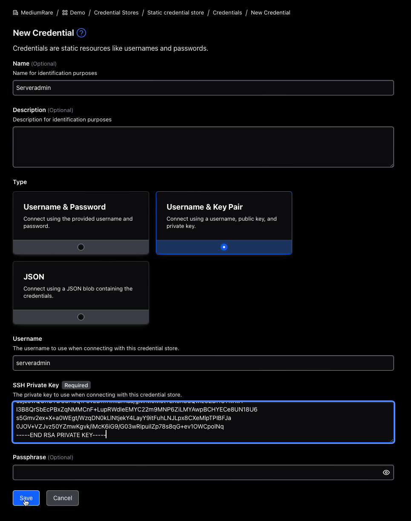The width and height of the screenshot is (411, 521).
Task: Open help icon beside New Credential heading
Action: pyautogui.click(x=81, y=33)
